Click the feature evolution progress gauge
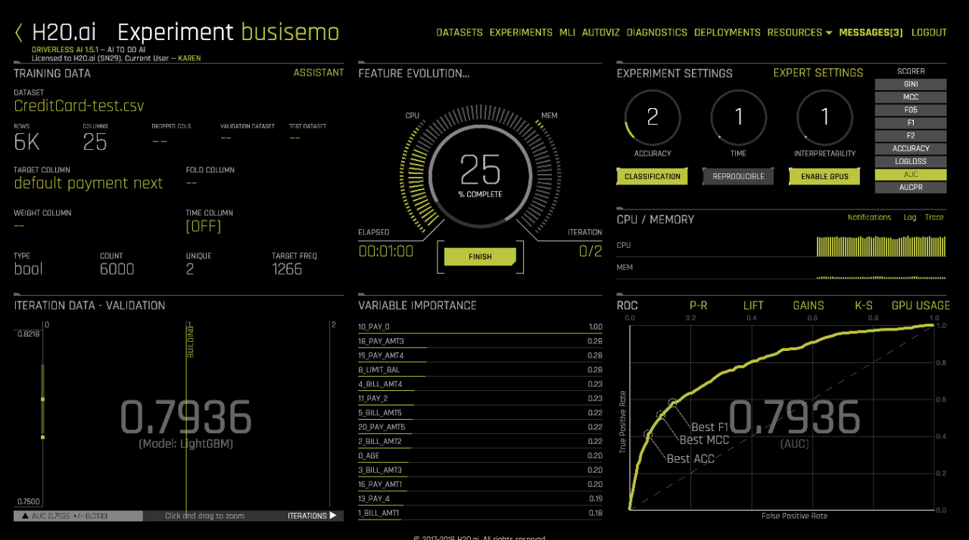Screen dimensions: 969x540 coord(480,174)
